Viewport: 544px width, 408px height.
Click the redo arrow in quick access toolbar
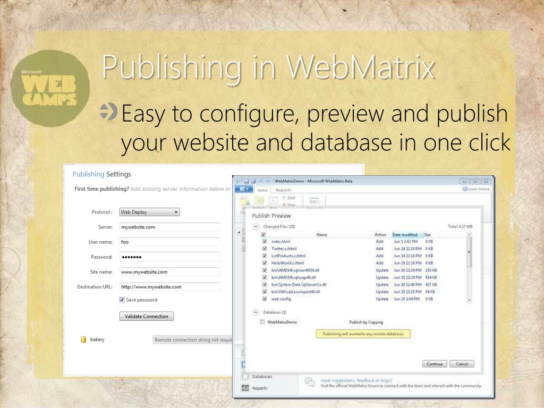268,181
